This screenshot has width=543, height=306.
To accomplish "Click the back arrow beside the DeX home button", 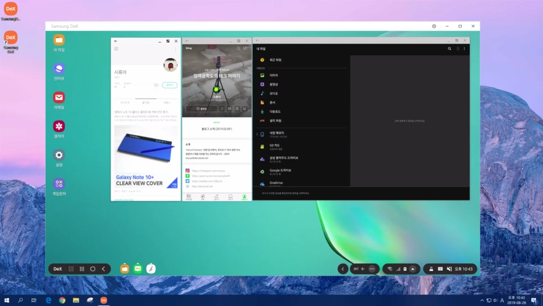I will pyautogui.click(x=103, y=269).
